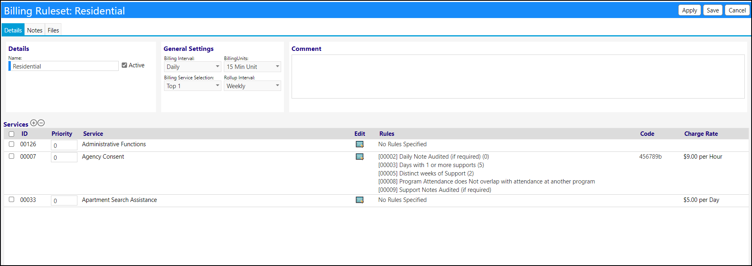
Task: Save the billing ruleset
Action: tap(713, 10)
